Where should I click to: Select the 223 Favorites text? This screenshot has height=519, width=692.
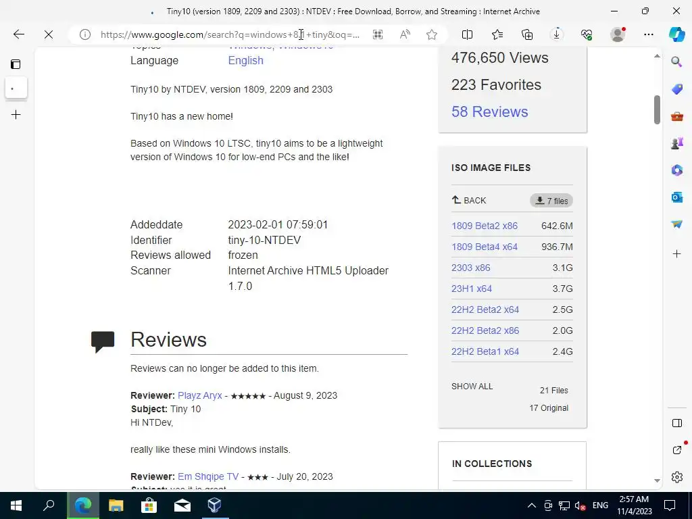pyautogui.click(x=496, y=84)
